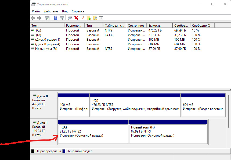Screen dimensions: 231x160
Task: Sort by the Том column header
Action: click(47, 25)
